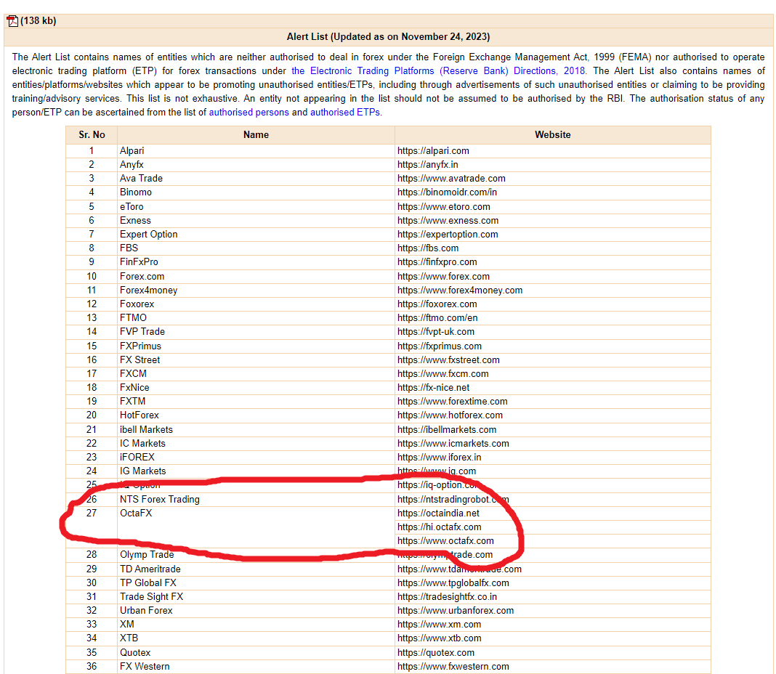This screenshot has width=776, height=674.
Task: Click the '(138 kb)' file size text
Action: pos(39,21)
